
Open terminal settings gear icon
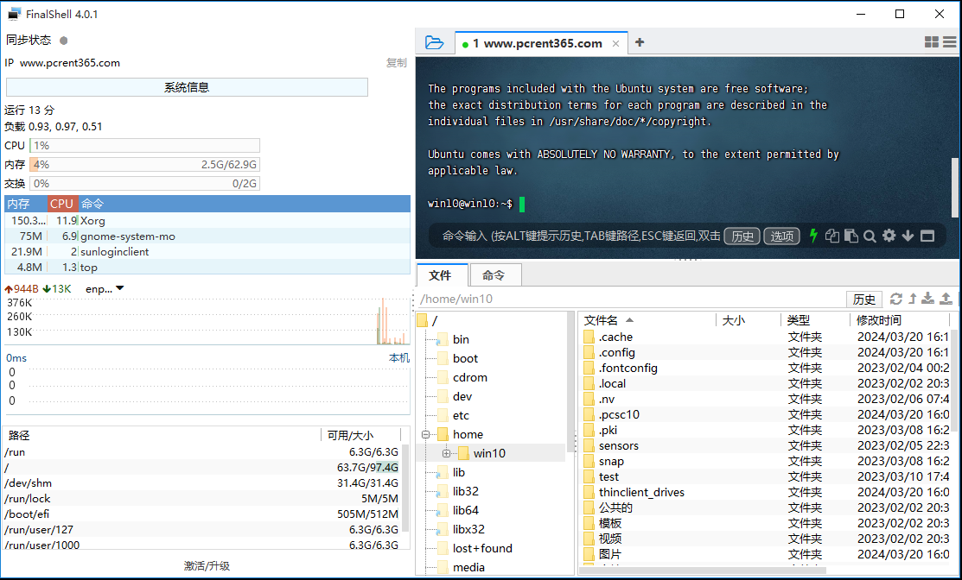889,236
